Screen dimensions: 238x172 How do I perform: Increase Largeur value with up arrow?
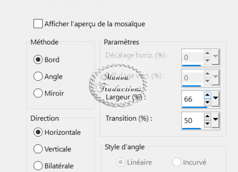coord(207,95)
